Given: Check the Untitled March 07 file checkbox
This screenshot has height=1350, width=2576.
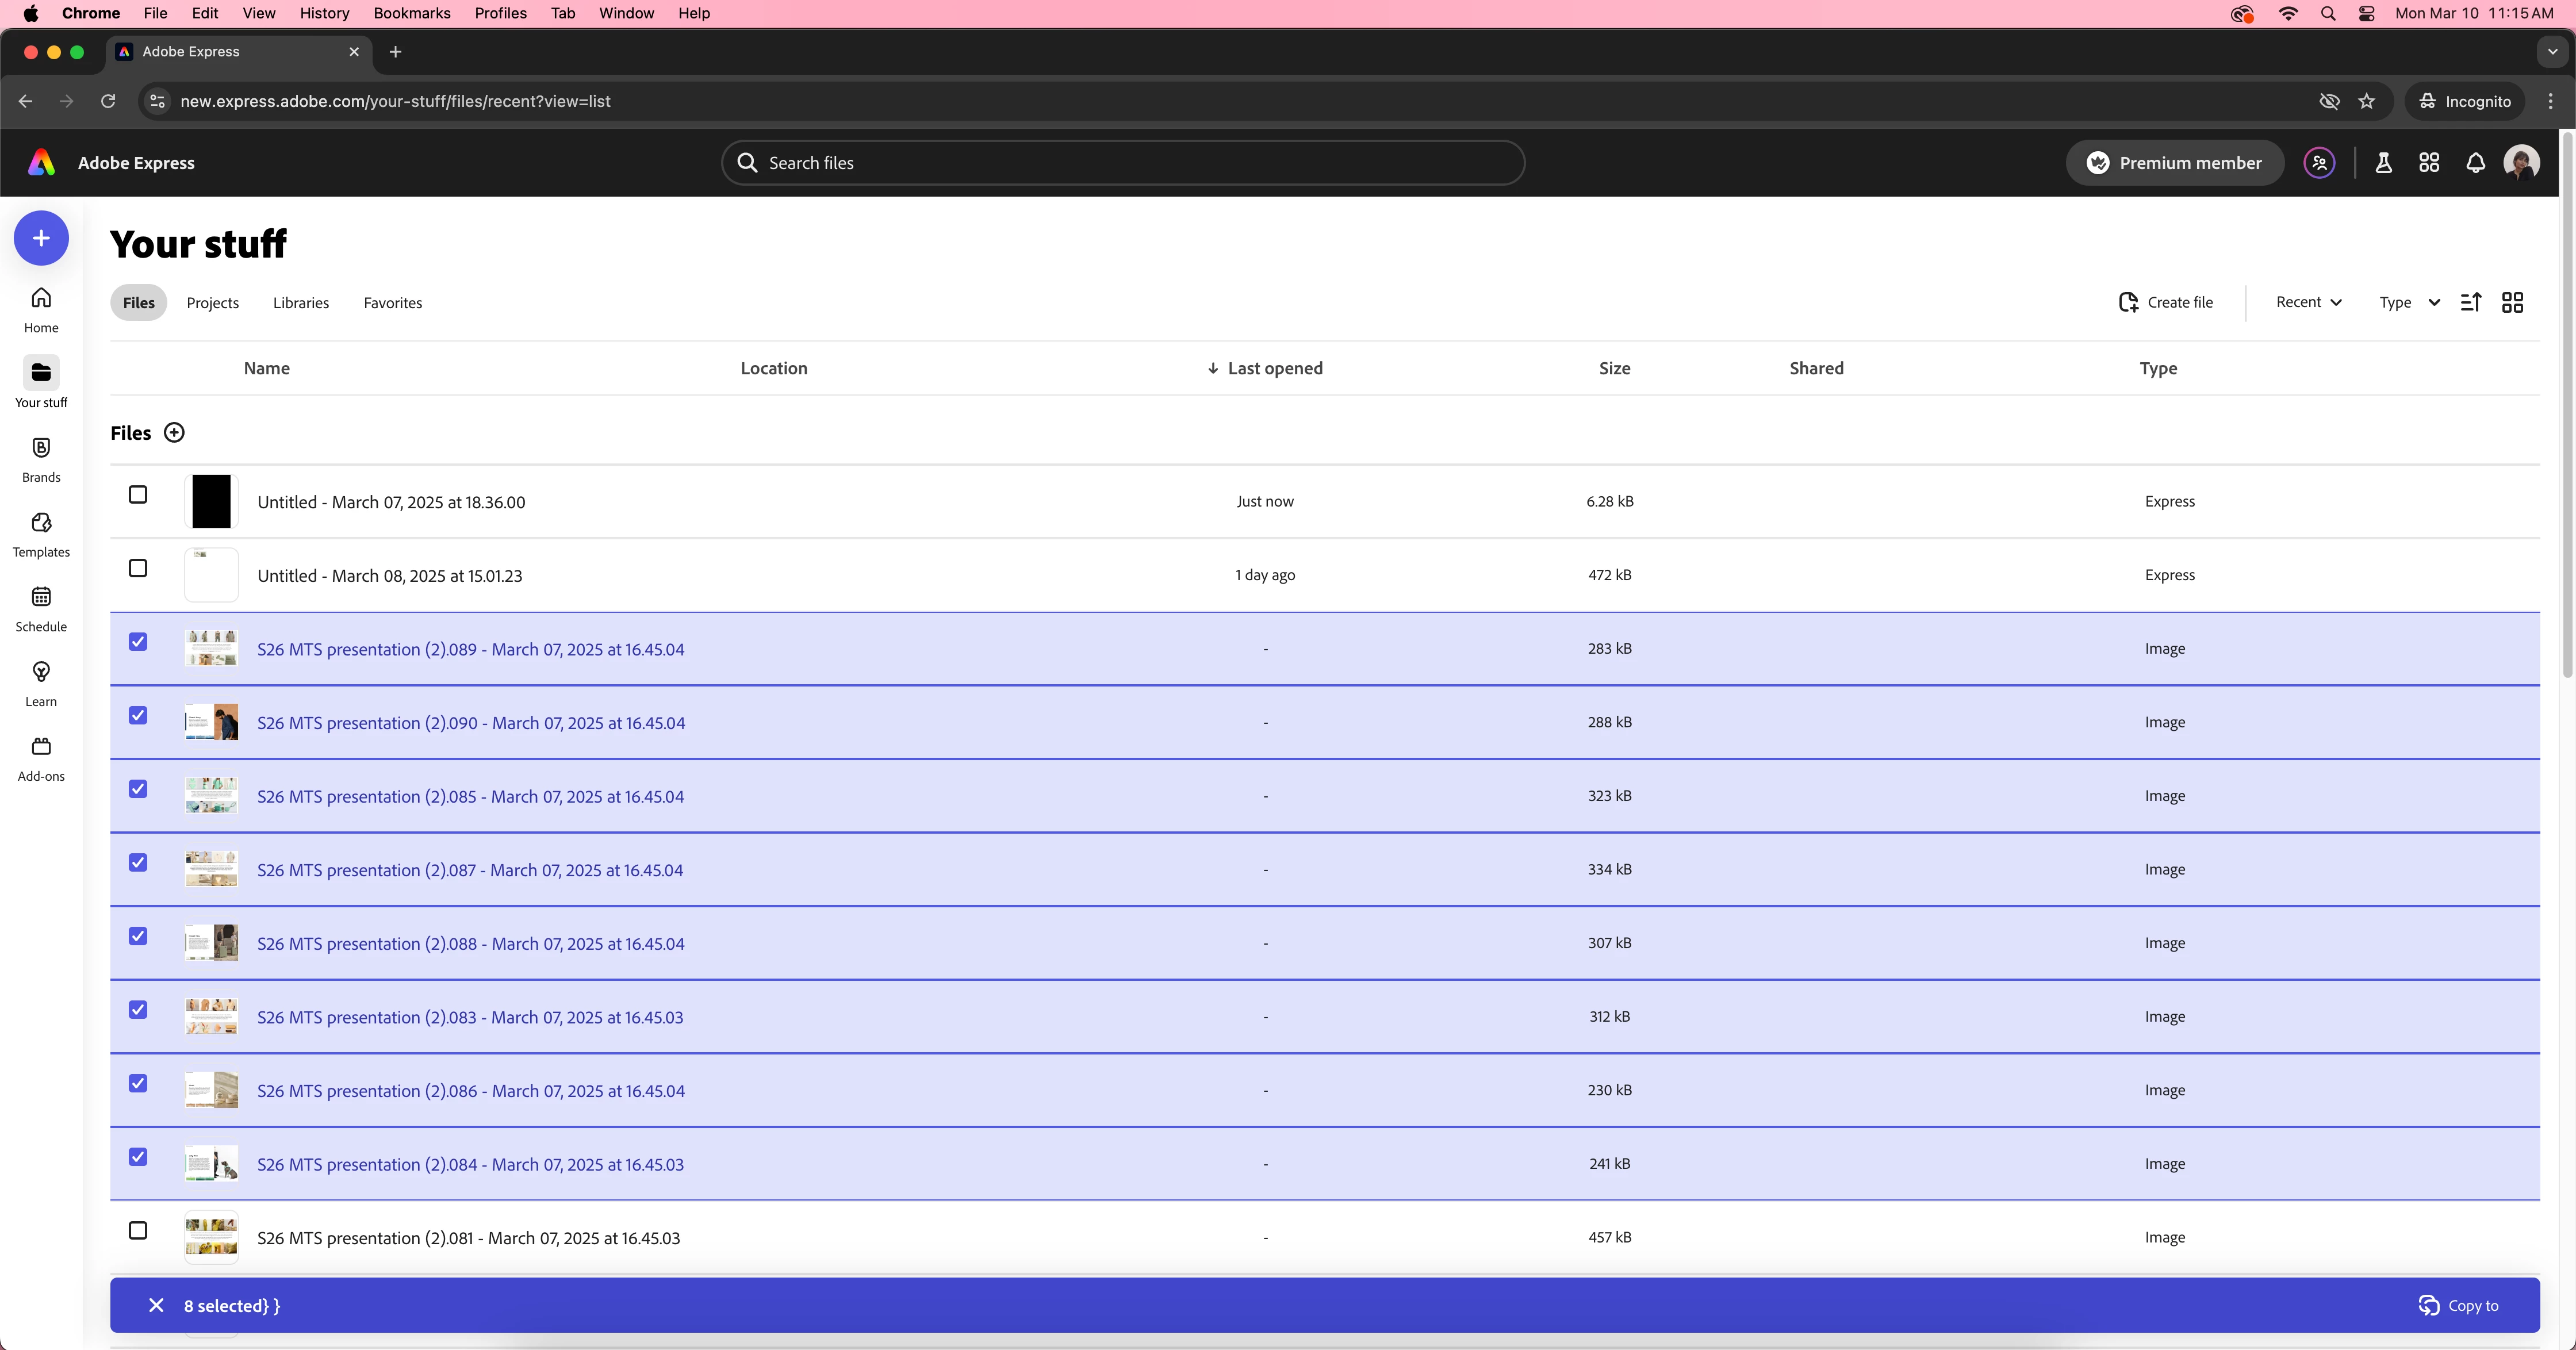Looking at the screenshot, I should click(138, 495).
